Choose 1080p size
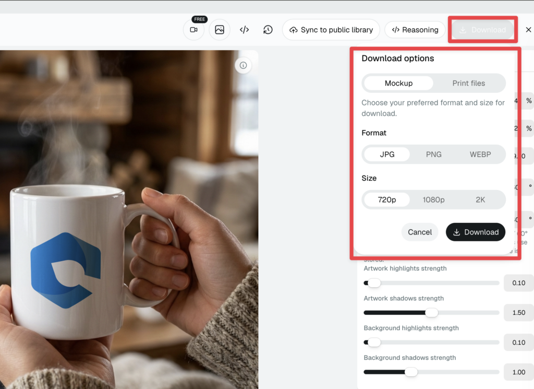The width and height of the screenshot is (534, 389). pos(433,200)
